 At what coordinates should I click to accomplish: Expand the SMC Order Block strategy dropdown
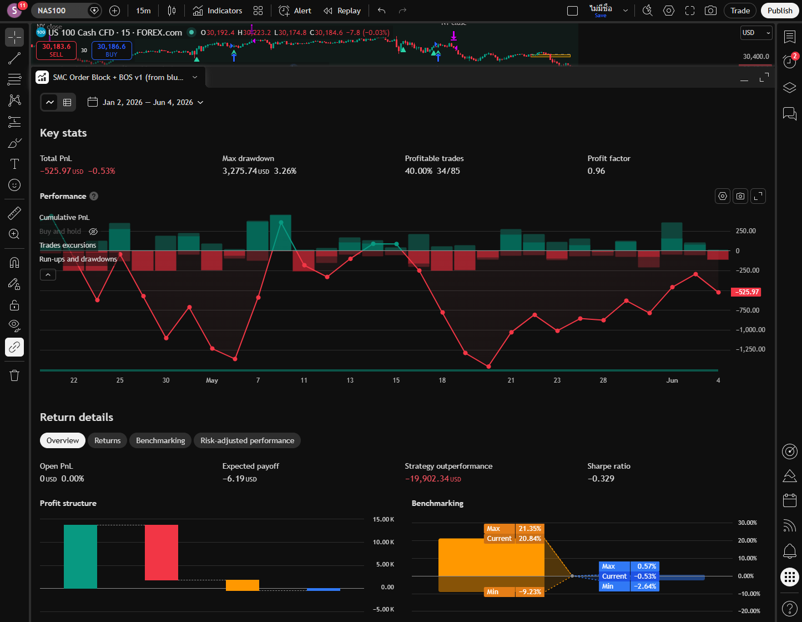[x=195, y=77]
